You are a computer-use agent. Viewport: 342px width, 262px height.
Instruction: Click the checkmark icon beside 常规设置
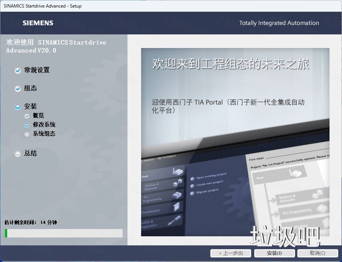(x=17, y=70)
